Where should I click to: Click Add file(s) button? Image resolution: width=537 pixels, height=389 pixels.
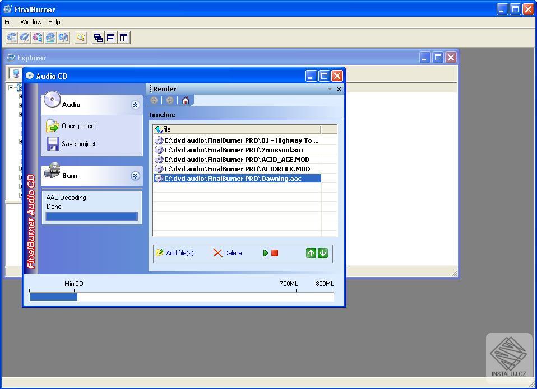point(175,253)
